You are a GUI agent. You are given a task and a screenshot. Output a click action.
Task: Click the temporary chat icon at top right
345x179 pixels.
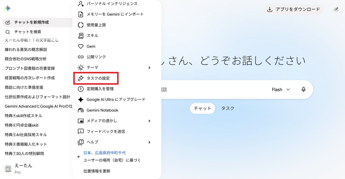[x=336, y=9]
